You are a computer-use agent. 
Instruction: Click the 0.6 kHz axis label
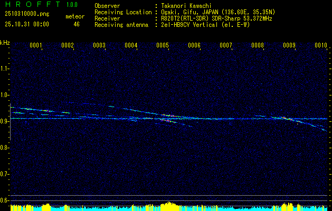(x=4, y=200)
